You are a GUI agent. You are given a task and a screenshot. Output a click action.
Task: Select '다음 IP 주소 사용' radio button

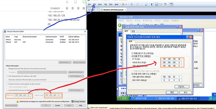coord(132,56)
